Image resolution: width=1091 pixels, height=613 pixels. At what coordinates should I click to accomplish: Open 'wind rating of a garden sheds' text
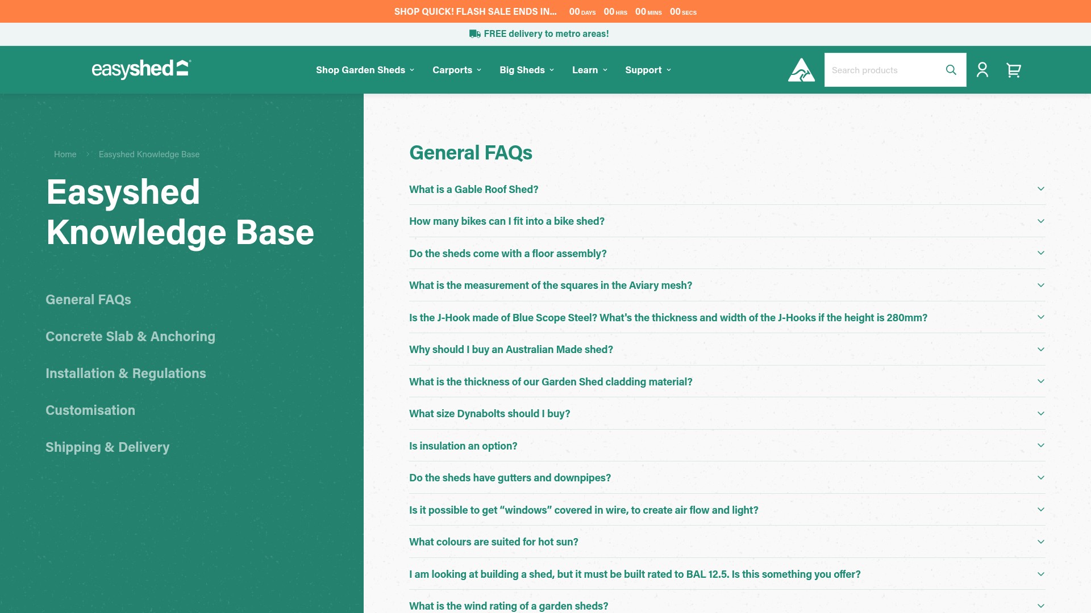point(509,606)
